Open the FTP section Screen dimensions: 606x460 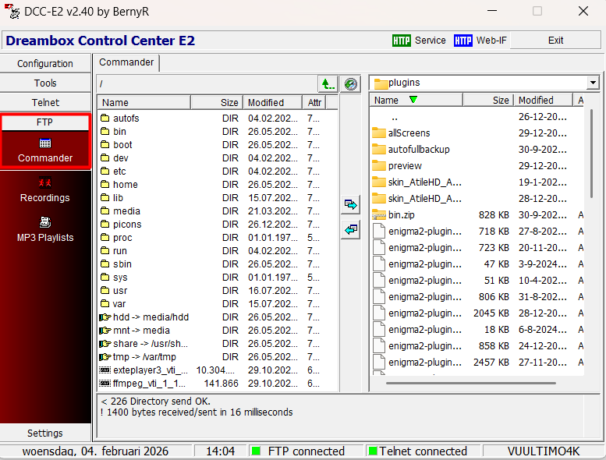(x=45, y=122)
